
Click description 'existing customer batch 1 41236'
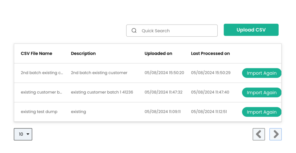point(102,92)
